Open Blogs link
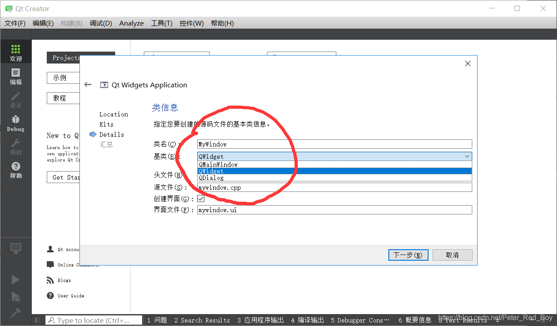The width and height of the screenshot is (557, 326). [x=59, y=280]
